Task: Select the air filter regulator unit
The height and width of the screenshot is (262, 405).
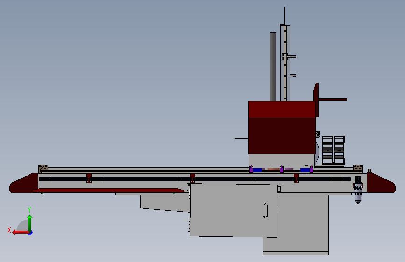Action: (358, 190)
